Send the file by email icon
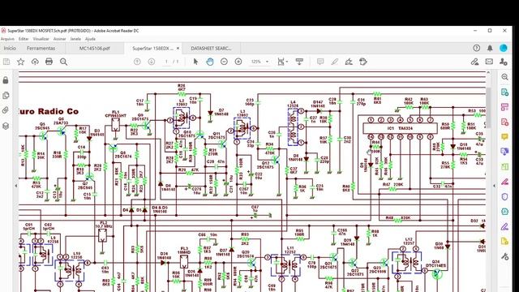The image size is (519, 292). click(x=489, y=62)
